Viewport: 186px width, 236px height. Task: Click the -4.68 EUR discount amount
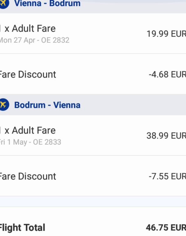(167, 74)
